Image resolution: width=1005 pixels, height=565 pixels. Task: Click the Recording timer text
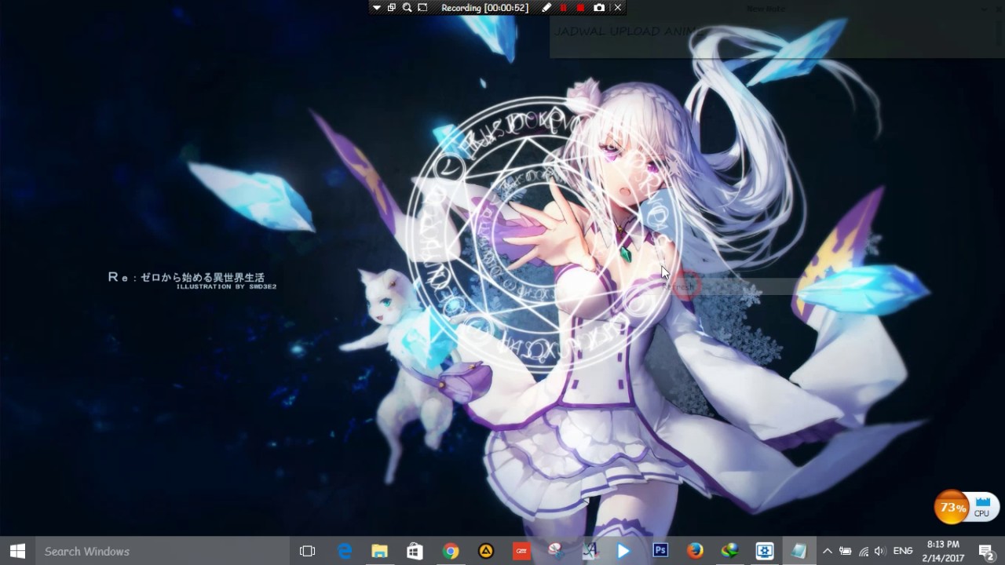[x=484, y=8]
